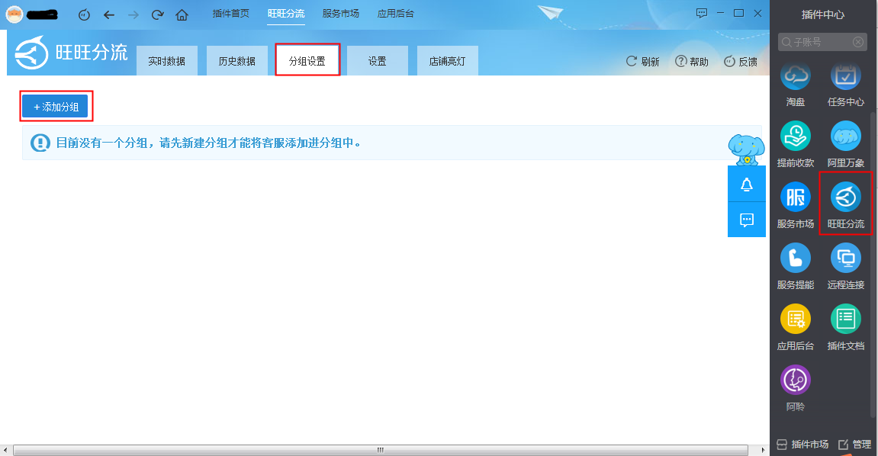Open the 插件首页 menu item
This screenshot has width=878, height=456.
pyautogui.click(x=230, y=14)
